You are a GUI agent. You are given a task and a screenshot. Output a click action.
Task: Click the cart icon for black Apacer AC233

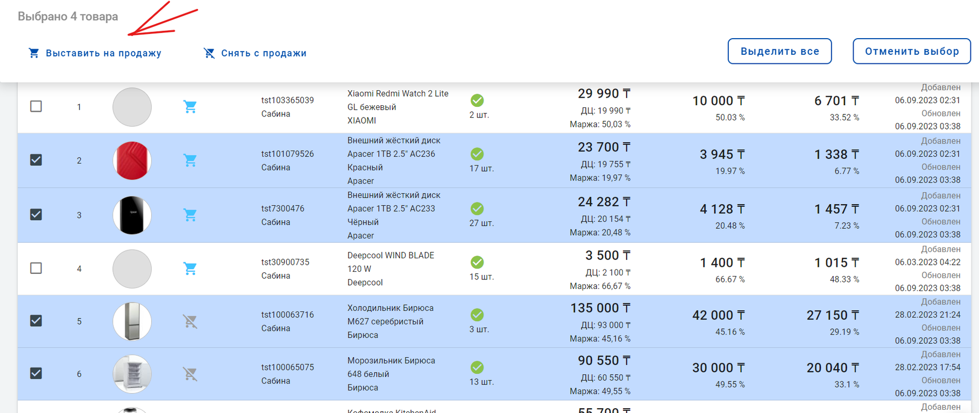tap(190, 215)
